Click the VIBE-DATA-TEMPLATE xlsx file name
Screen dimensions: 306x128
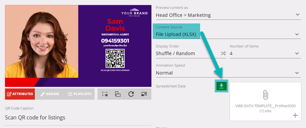point(266,109)
